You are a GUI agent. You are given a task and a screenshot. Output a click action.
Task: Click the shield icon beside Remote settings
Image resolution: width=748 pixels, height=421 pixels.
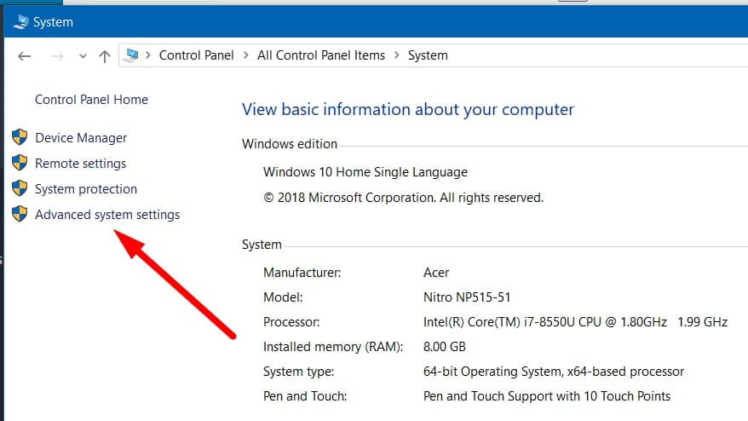[20, 163]
